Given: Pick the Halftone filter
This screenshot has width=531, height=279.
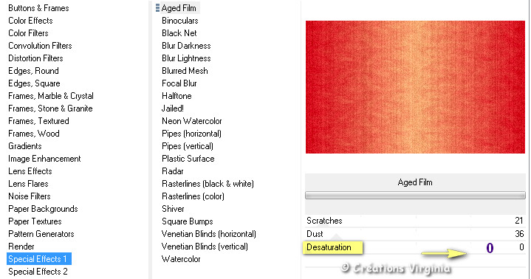Looking at the screenshot, I should [x=177, y=96].
